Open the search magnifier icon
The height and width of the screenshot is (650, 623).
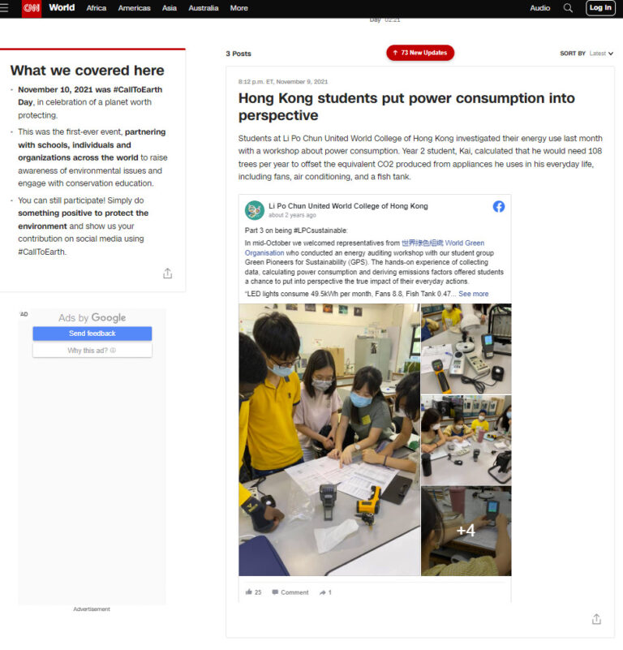(568, 8)
